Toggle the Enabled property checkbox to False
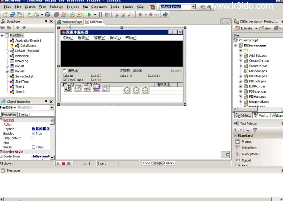This screenshot has width=283, height=201. (33, 133)
